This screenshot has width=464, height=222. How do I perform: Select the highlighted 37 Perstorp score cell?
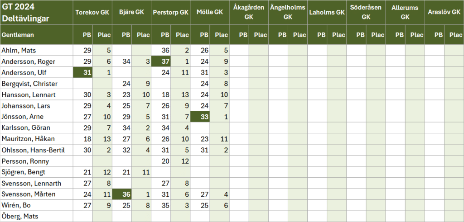point(161,61)
